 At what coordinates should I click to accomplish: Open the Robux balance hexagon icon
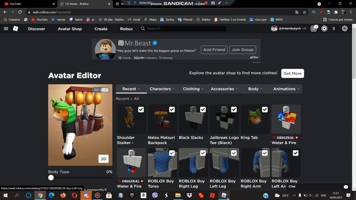click(x=324, y=28)
